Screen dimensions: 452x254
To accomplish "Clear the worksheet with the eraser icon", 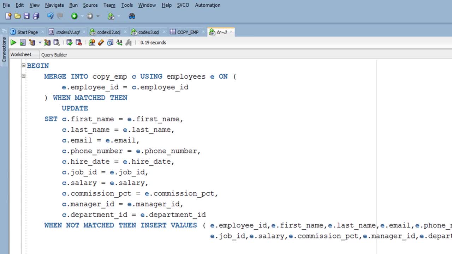I will click(x=101, y=43).
